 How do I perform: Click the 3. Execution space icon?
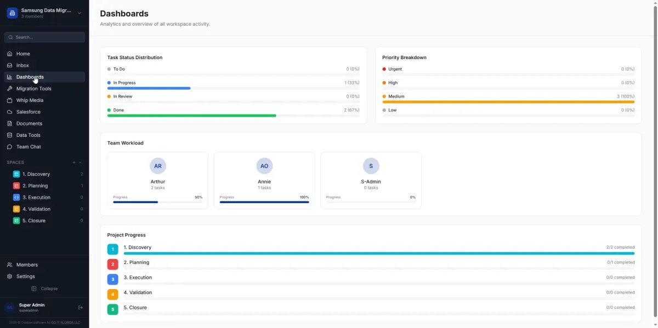click(16, 197)
